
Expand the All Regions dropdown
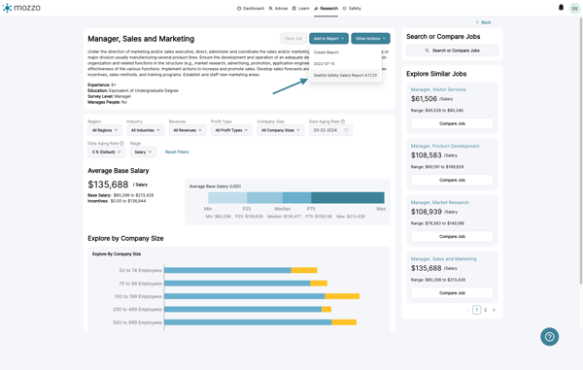pos(105,130)
